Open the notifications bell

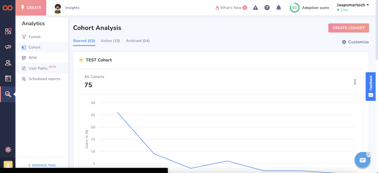point(279,8)
